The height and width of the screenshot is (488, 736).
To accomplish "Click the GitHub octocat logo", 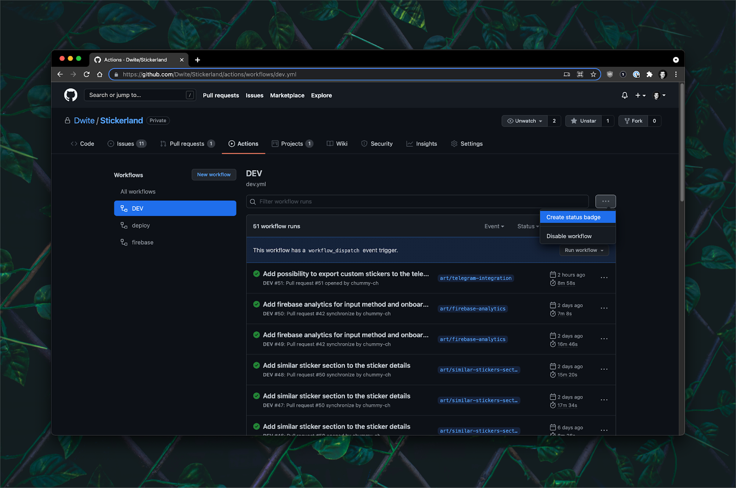I will point(70,95).
